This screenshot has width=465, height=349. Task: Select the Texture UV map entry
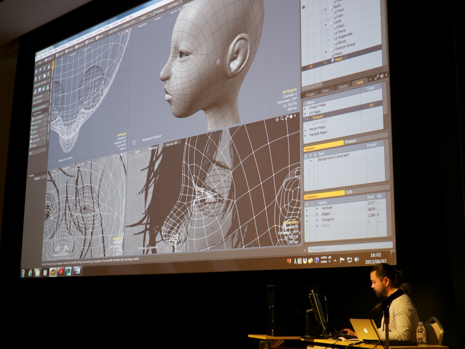[x=317, y=118]
